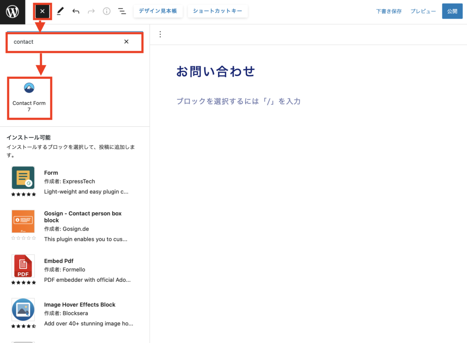467x343 pixels.
Task: Insert the Contact Form 7 block
Action: (29, 98)
